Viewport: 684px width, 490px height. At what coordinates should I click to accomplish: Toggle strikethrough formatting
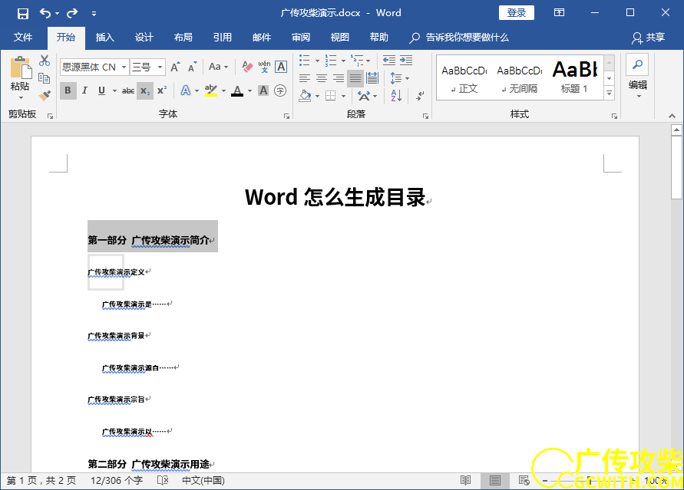pos(127,90)
